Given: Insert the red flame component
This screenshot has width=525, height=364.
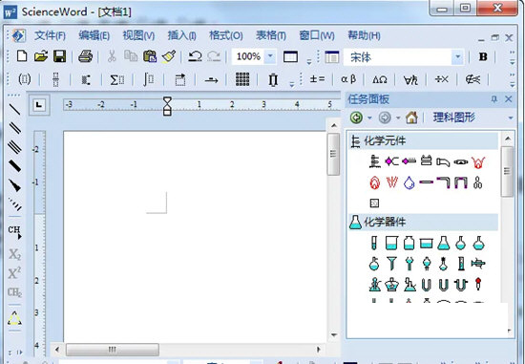Looking at the screenshot, I should (375, 183).
